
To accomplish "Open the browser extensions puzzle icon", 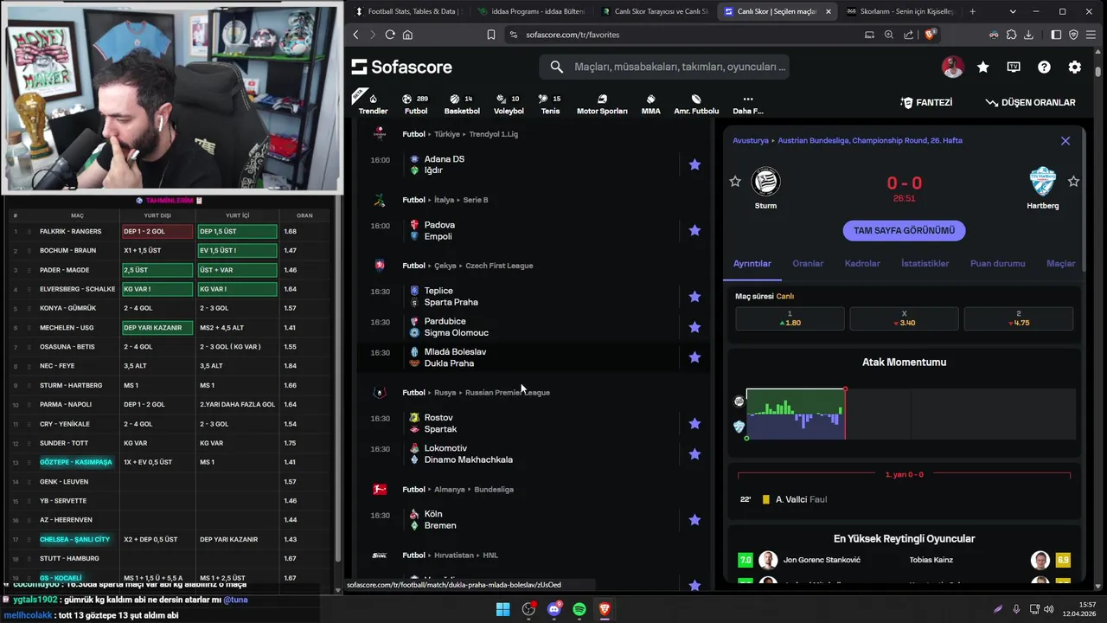I will (1011, 35).
